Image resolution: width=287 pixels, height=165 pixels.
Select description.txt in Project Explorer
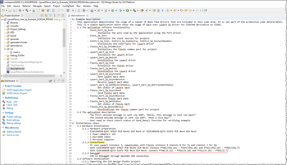click(17, 69)
